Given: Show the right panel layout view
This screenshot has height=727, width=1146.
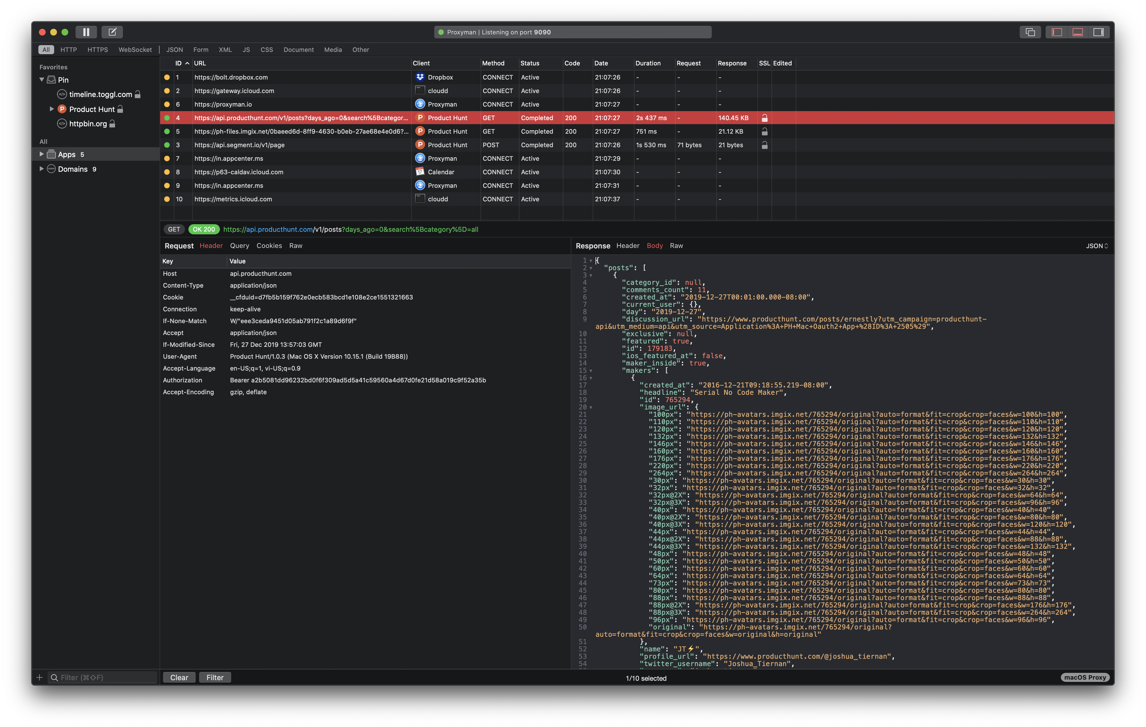Looking at the screenshot, I should [x=1099, y=32].
